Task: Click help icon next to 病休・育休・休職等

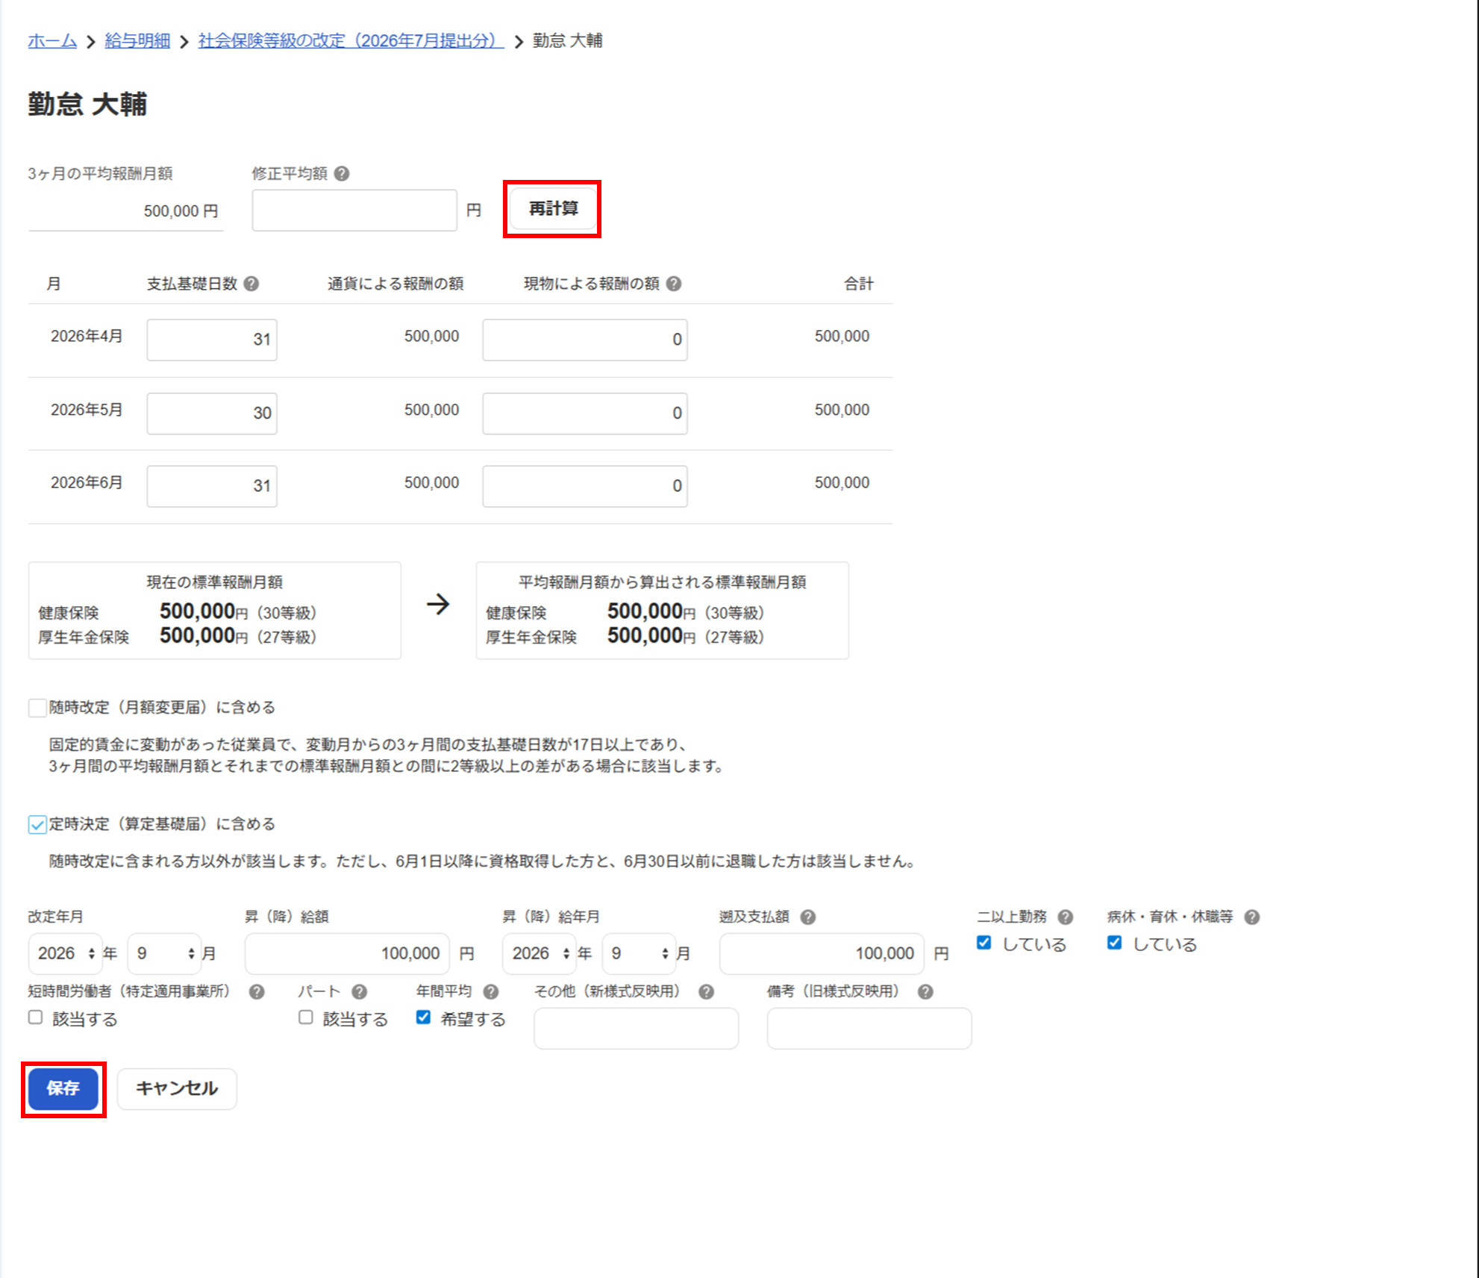Action: 1252,917
